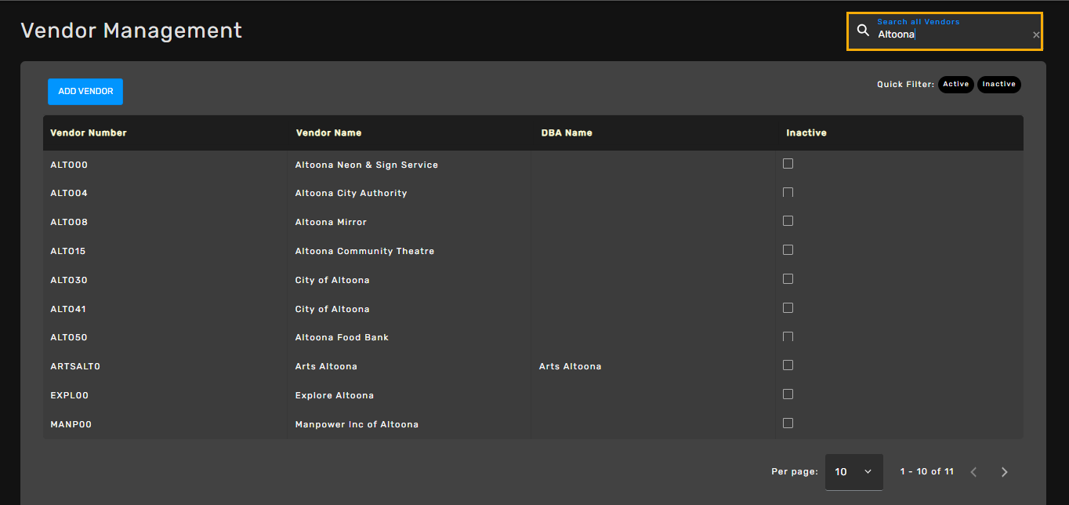Image resolution: width=1069 pixels, height=505 pixels.
Task: Check Inactive box for Altoona Community Theatre
Action: coord(788,250)
